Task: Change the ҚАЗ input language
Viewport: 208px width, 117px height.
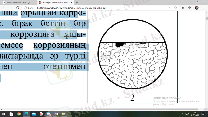Action: click(x=187, y=114)
